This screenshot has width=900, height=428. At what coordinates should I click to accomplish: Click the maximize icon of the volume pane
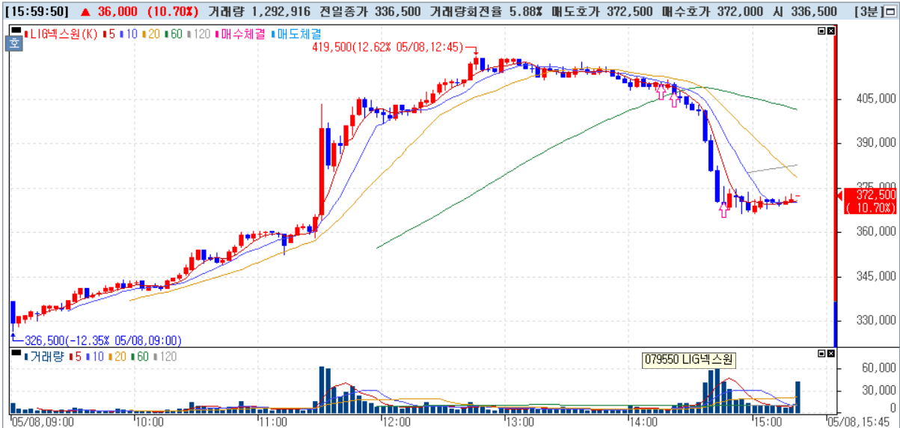click(x=821, y=353)
